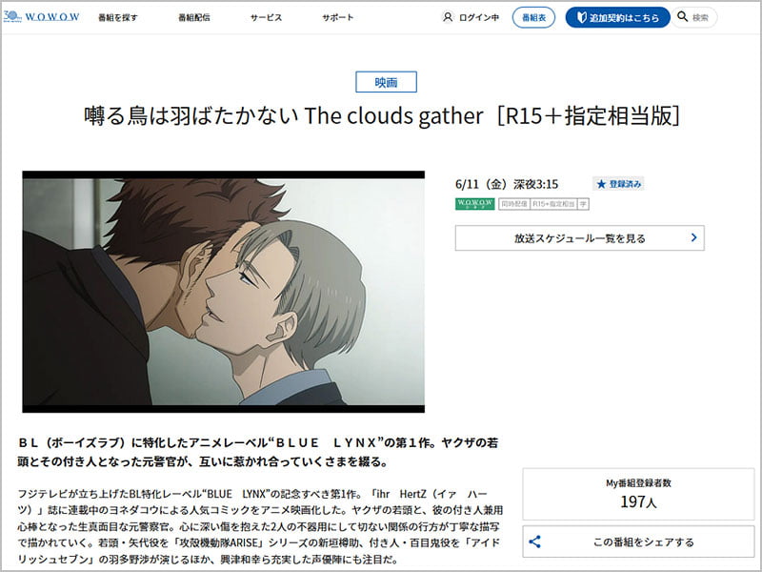Click the magnifier search icon

[x=682, y=17]
